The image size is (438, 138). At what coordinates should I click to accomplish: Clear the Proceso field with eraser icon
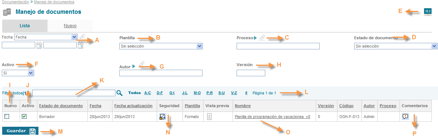click(x=262, y=37)
